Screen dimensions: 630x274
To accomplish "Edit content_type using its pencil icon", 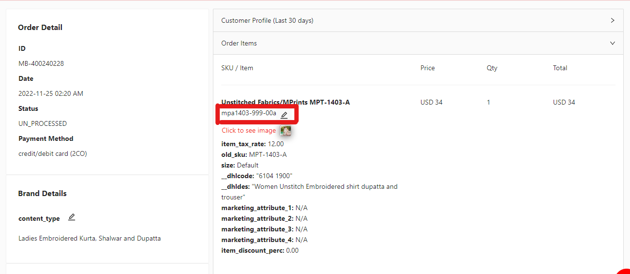I will 72,217.
